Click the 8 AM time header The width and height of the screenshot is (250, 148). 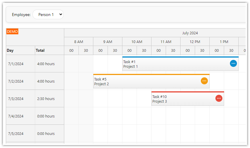pyautogui.click(x=78, y=42)
